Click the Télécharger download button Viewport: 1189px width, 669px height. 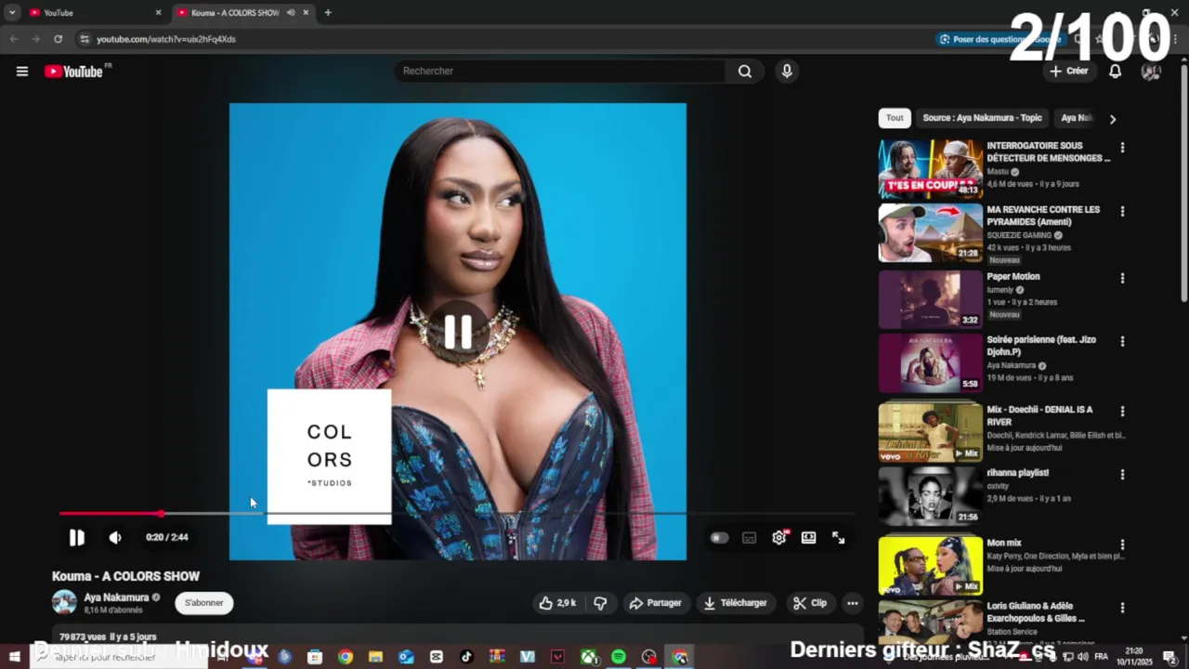pyautogui.click(x=735, y=603)
